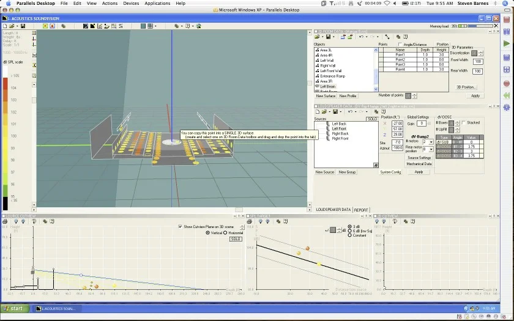Image resolution: width=514 pixels, height=321 pixels.
Task: Click the help icon in 2D Cutview toolbar
Action: (412, 221)
